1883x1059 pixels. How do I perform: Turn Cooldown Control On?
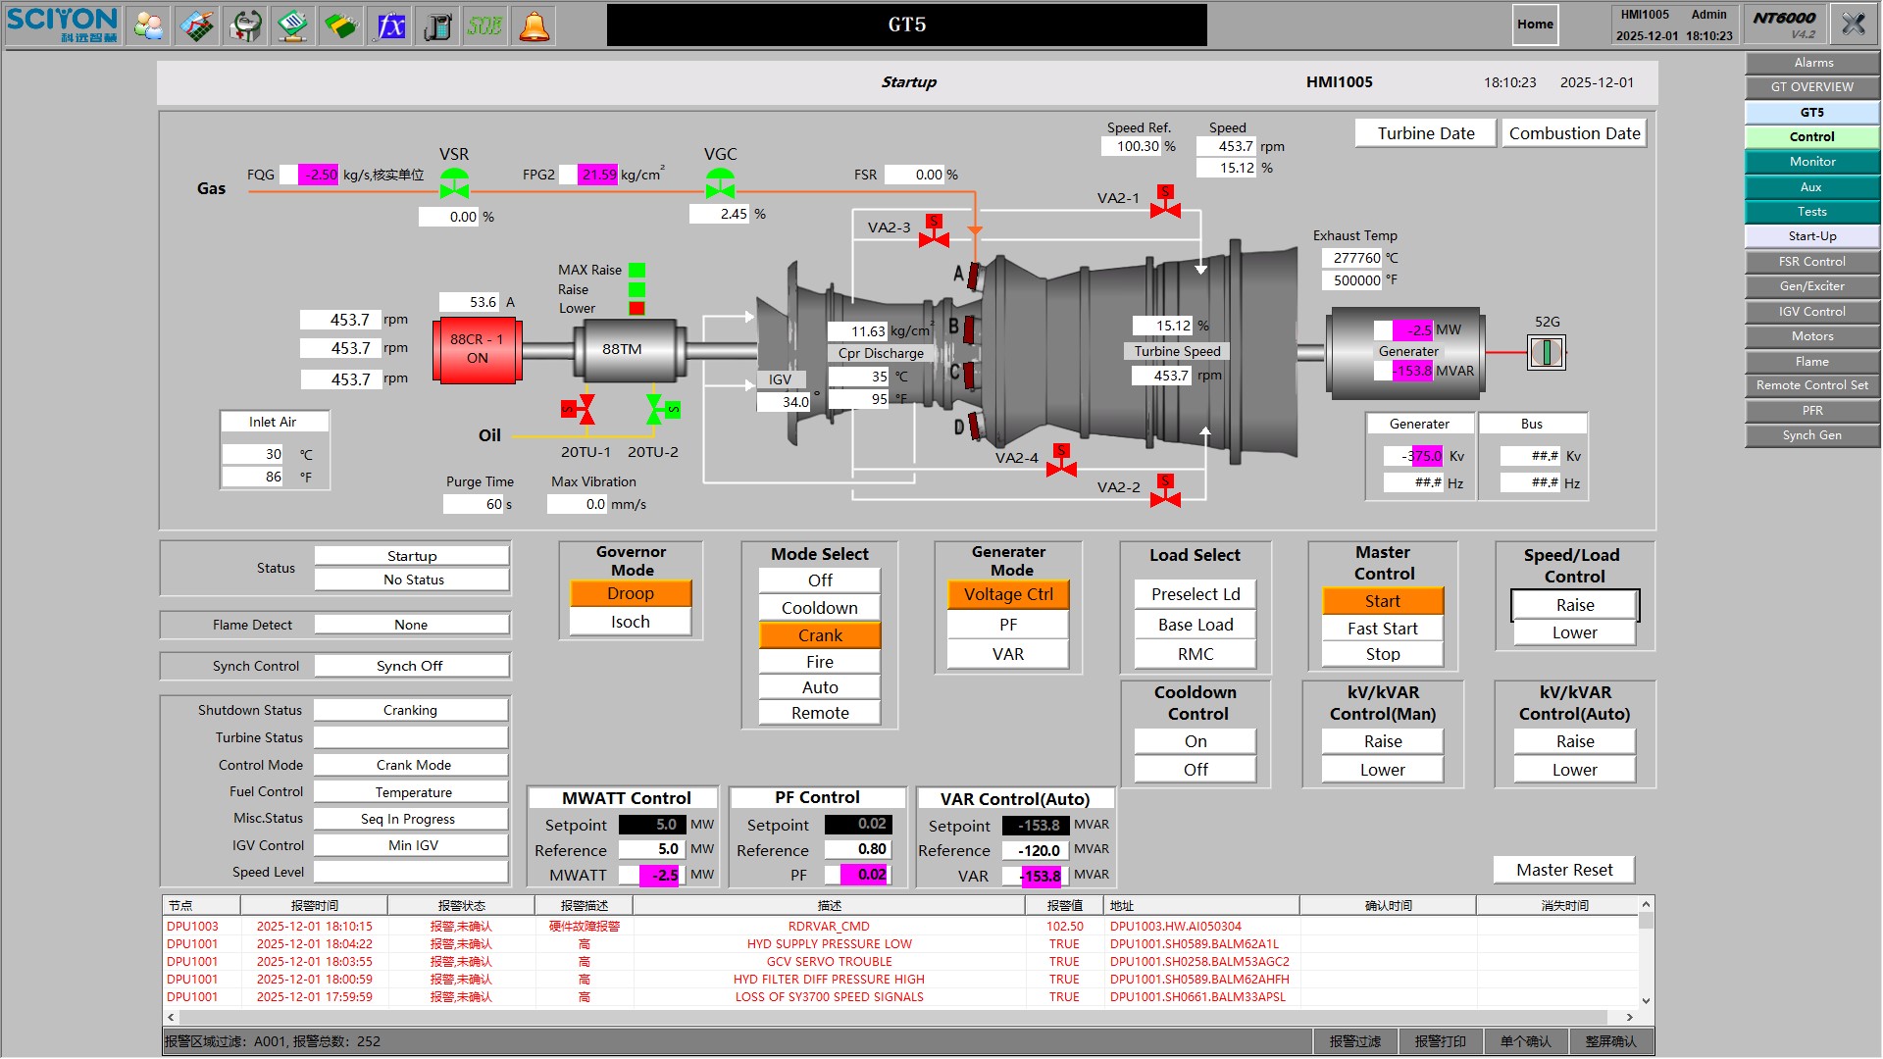pos(1196,741)
